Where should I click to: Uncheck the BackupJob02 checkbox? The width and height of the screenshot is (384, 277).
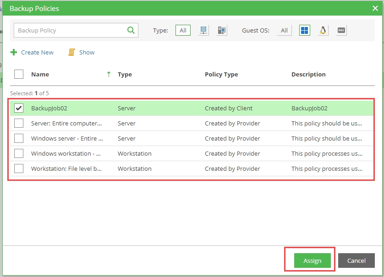point(19,109)
